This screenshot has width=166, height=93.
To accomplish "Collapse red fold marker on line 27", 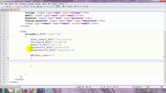I will [8, 58].
